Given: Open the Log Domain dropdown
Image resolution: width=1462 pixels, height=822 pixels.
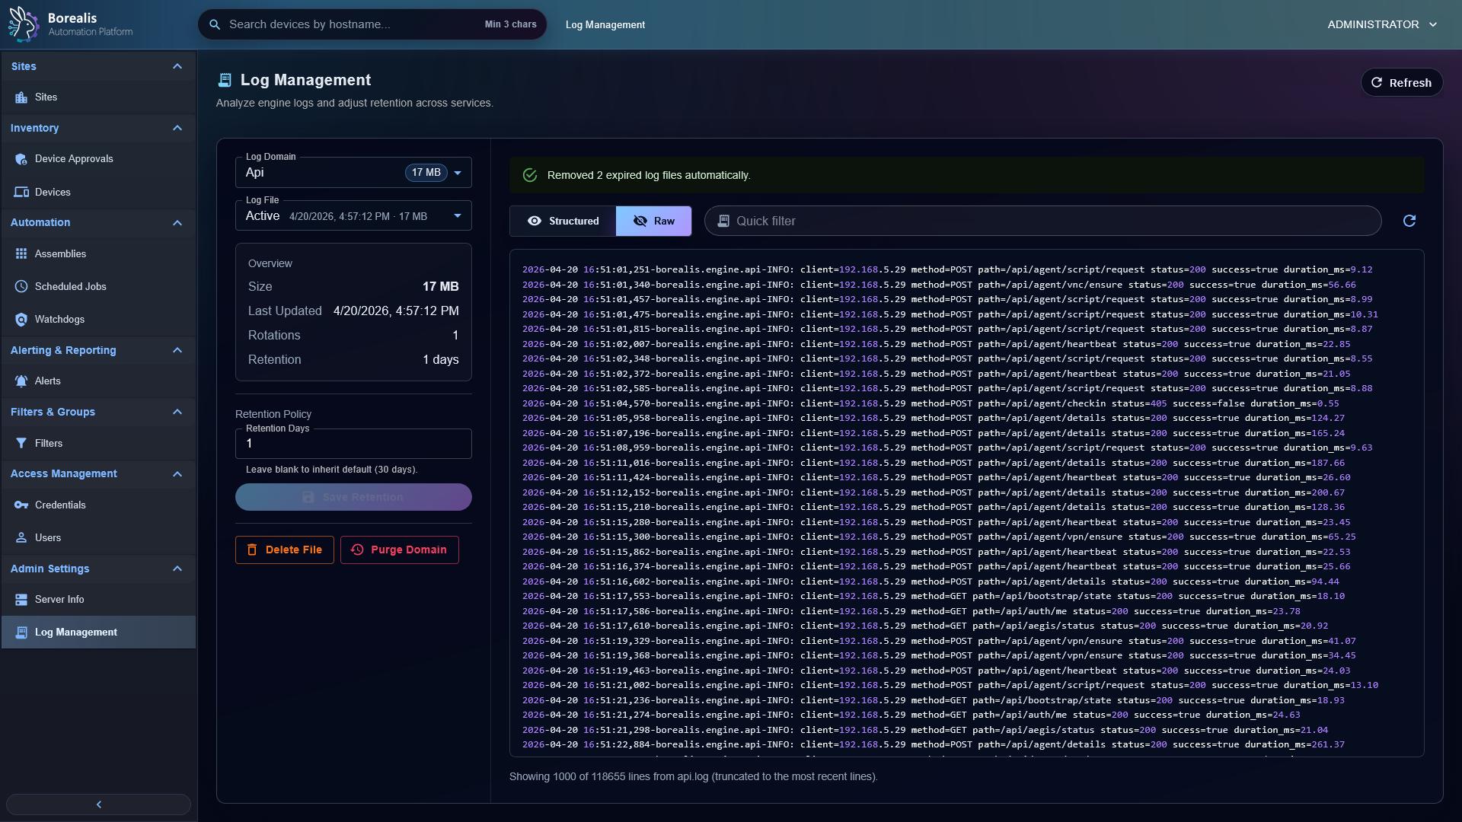Looking at the screenshot, I should pos(353,173).
